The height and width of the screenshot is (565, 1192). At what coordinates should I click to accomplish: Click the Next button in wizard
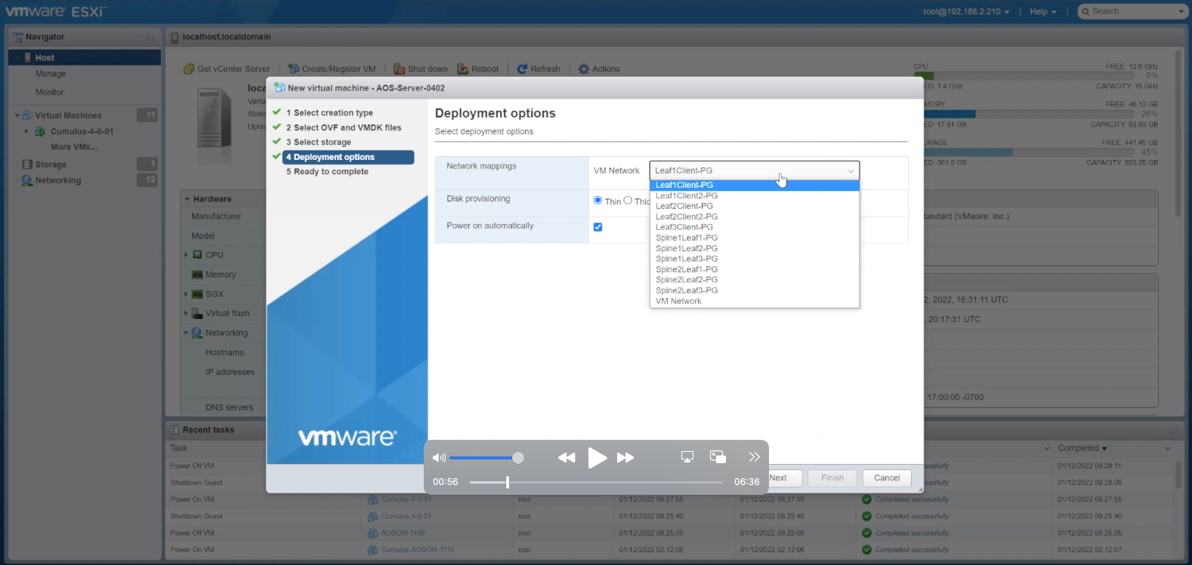(x=778, y=478)
